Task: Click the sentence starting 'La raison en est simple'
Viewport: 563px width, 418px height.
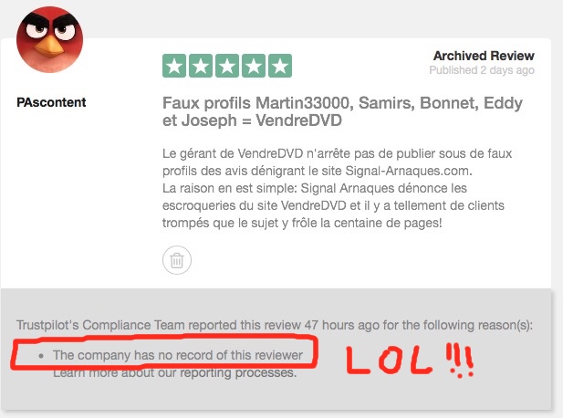Action: (333, 205)
